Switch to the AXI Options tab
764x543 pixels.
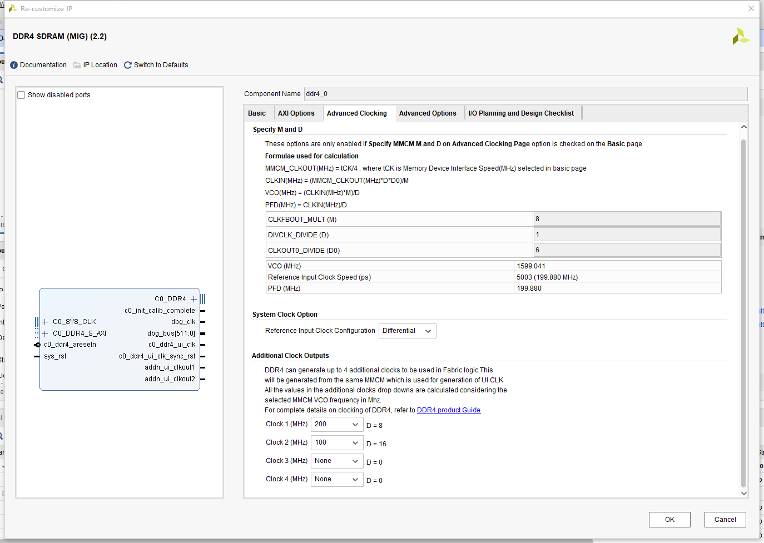coord(296,113)
